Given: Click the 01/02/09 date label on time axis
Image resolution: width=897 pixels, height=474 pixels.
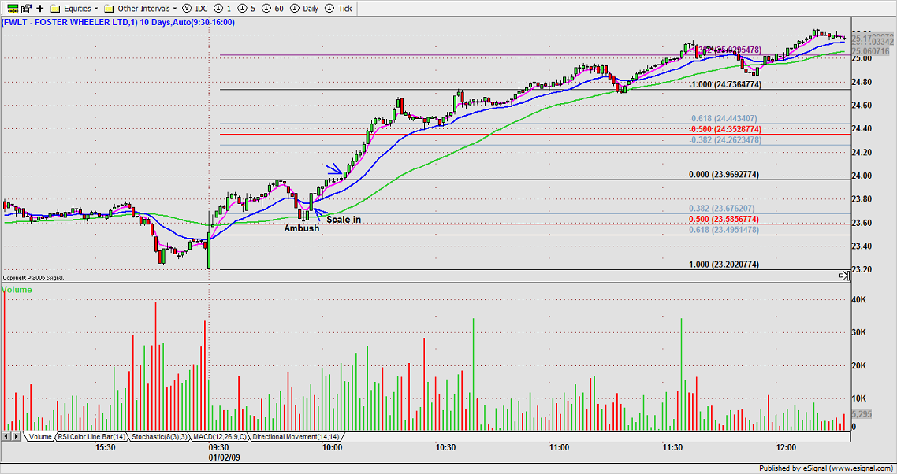Looking at the screenshot, I should pyautogui.click(x=225, y=457).
